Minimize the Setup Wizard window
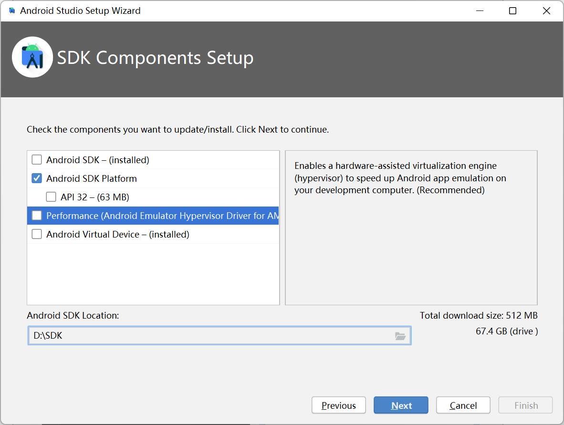 (480, 11)
